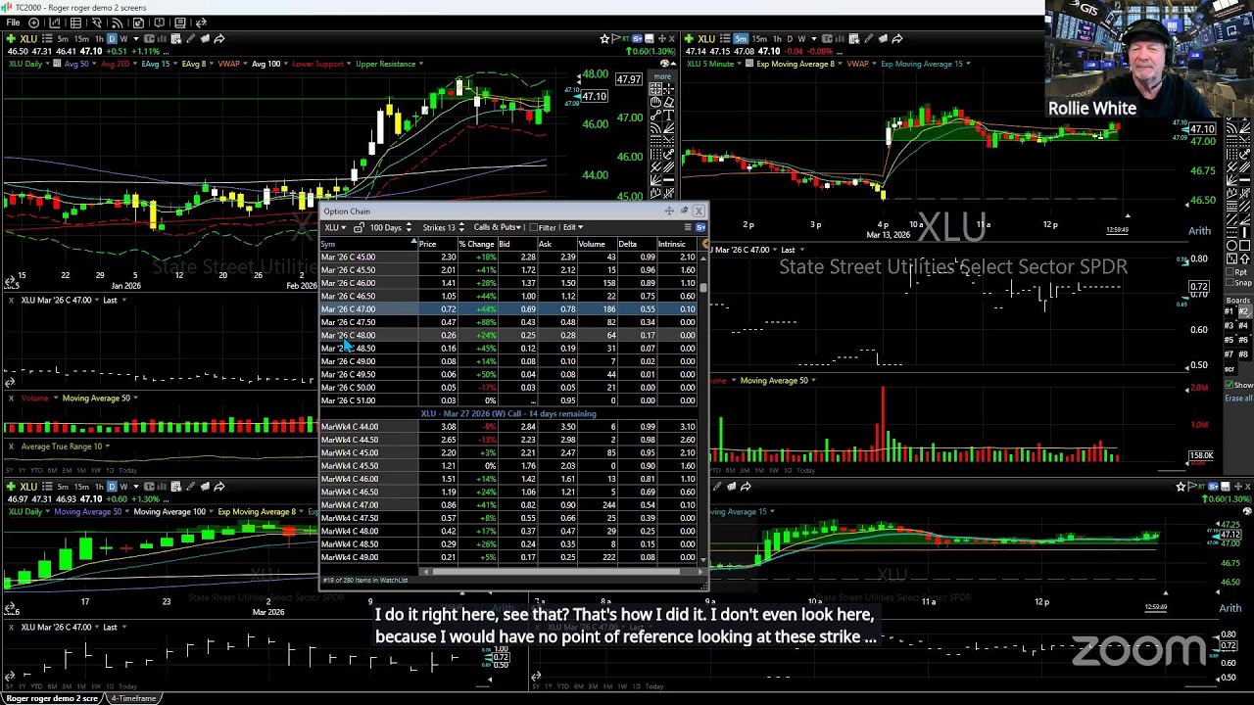This screenshot has width=1254, height=705.
Task: Click the pop-out icon in Option Chain title bar
Action: pyautogui.click(x=684, y=211)
